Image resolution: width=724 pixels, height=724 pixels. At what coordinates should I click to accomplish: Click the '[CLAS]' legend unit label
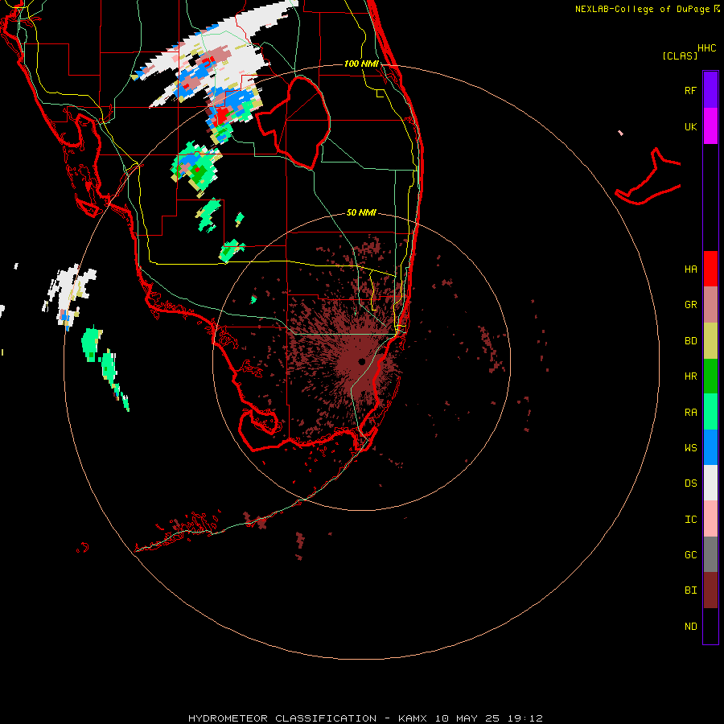tap(680, 56)
